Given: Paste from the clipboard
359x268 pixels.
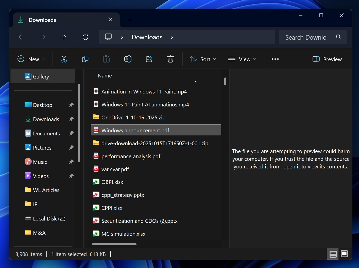Looking at the screenshot, I should (x=106, y=59).
